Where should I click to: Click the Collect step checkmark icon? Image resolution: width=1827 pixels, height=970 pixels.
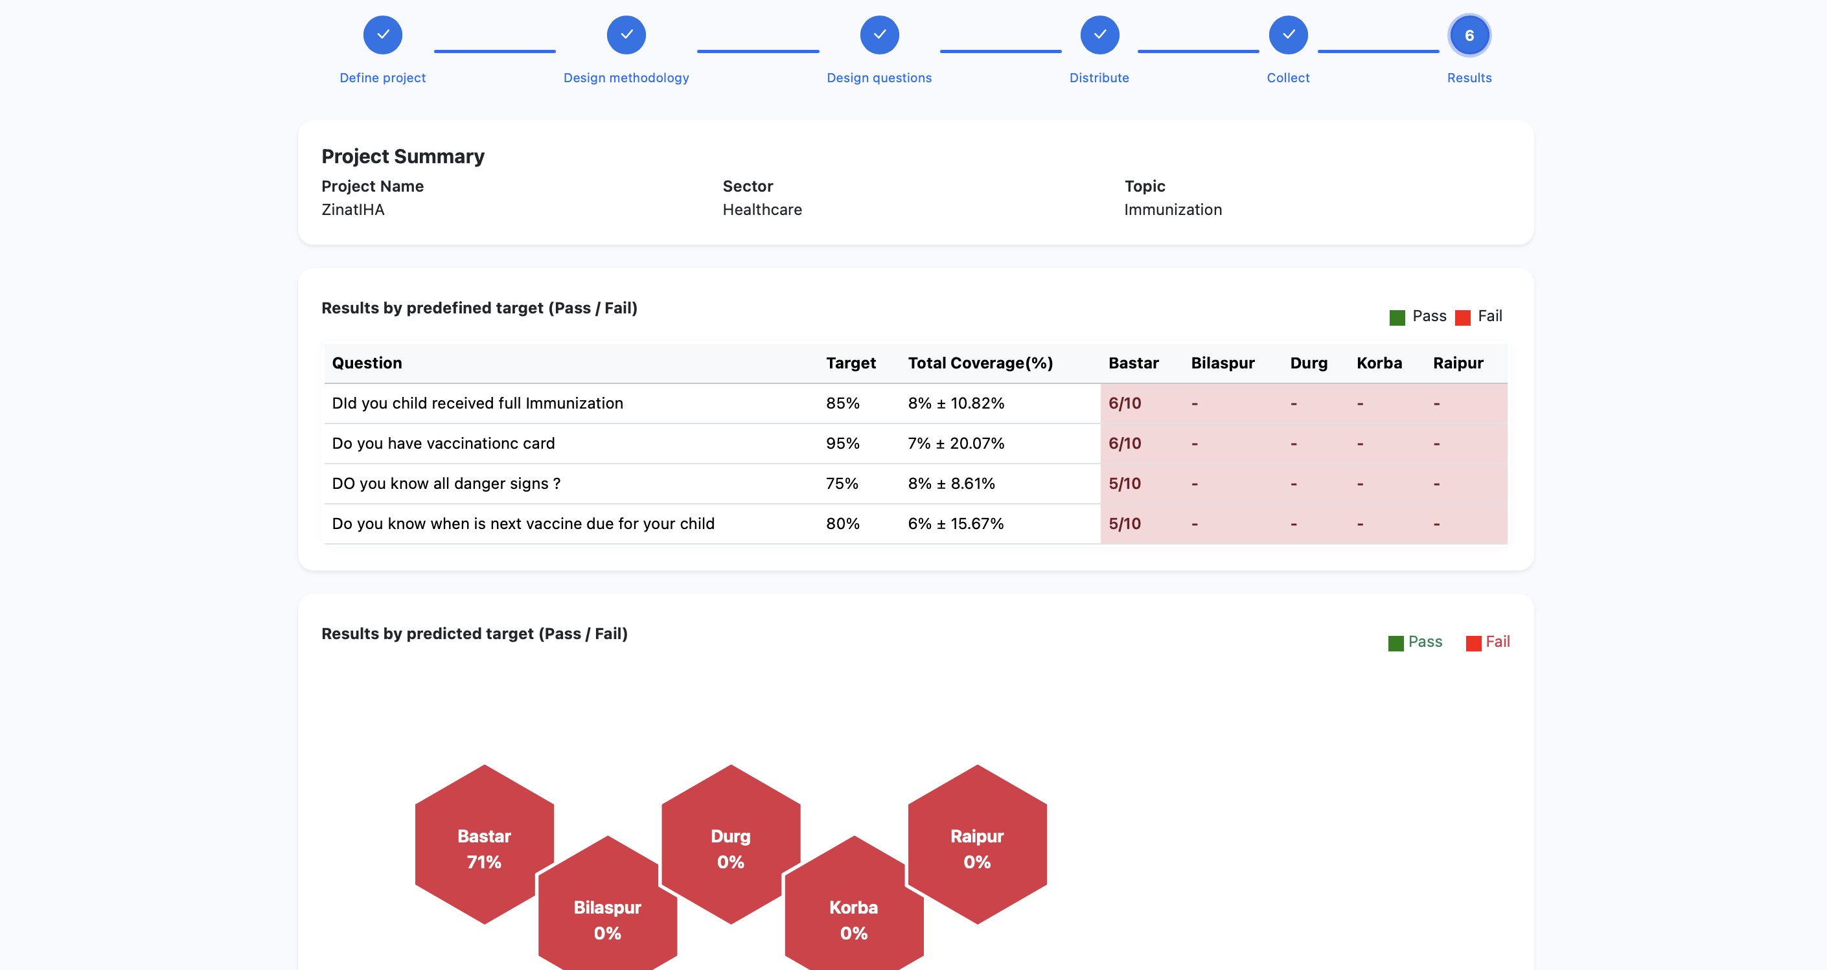1288,34
